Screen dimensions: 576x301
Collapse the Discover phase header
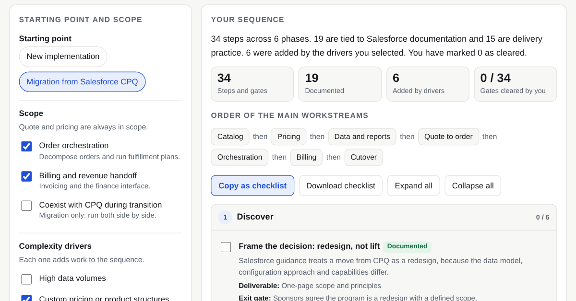pos(384,217)
